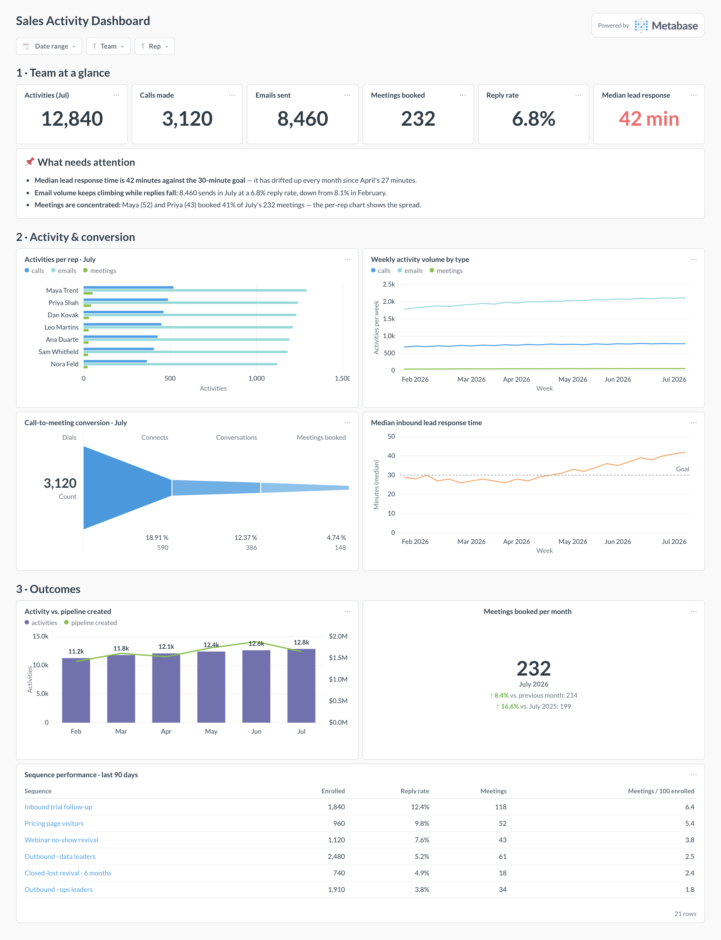Open ellipsis menu on Emails sent card
This screenshot has height=940, width=721.
pos(347,95)
